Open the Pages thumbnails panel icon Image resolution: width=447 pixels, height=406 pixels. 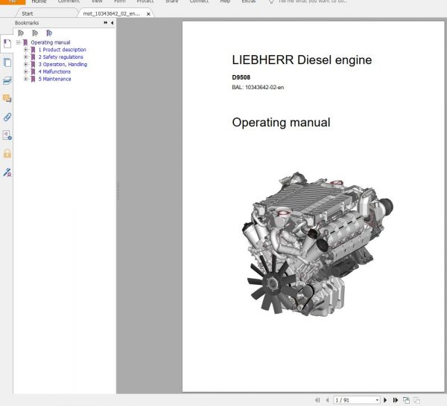pos(7,62)
